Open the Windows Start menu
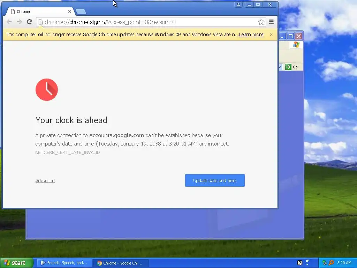 click(x=16, y=263)
